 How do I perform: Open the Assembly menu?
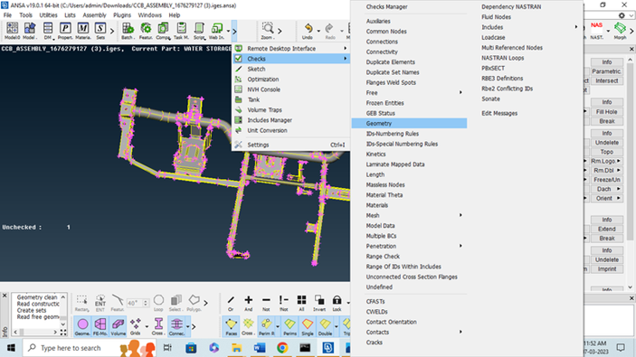94,15
